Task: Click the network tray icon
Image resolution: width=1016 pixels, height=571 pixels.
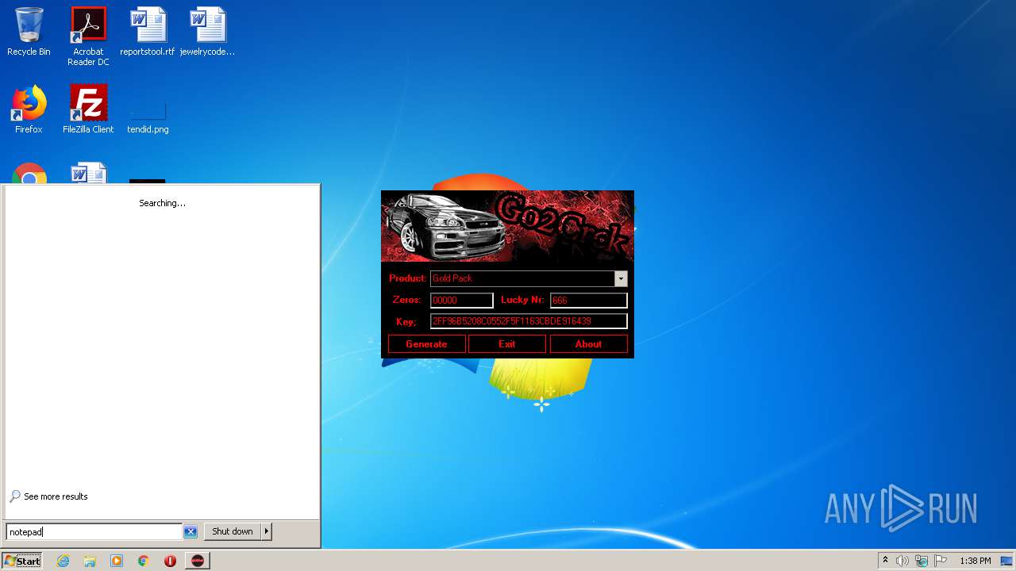Action: pos(922,561)
